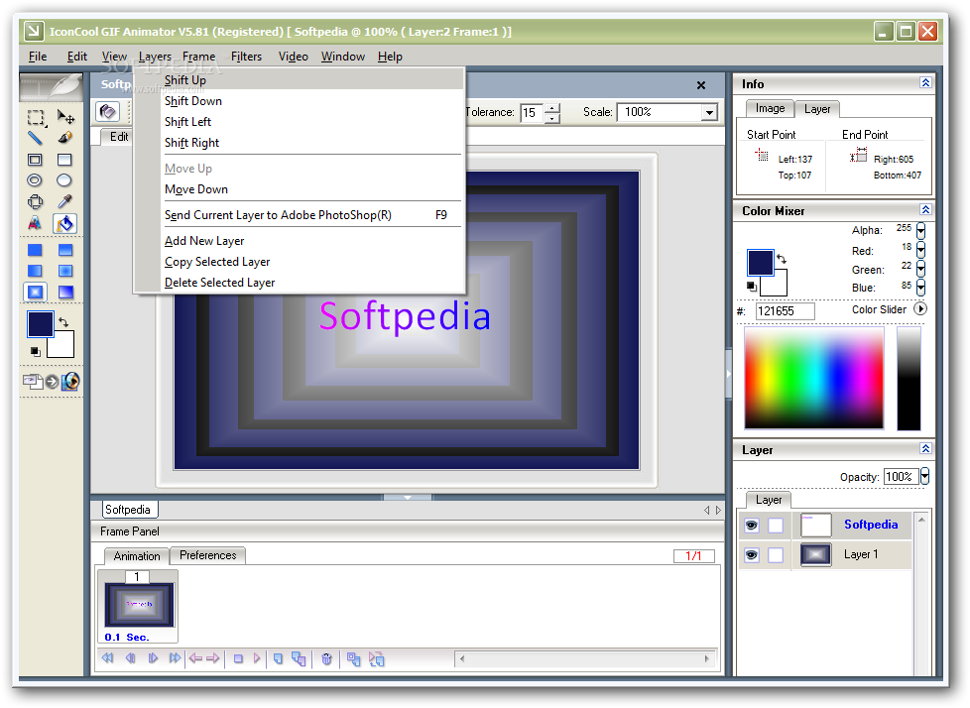Viewport: 970px width, 708px height.
Task: Switch to the Preferences tab in Frame Panel
Action: pos(208,555)
